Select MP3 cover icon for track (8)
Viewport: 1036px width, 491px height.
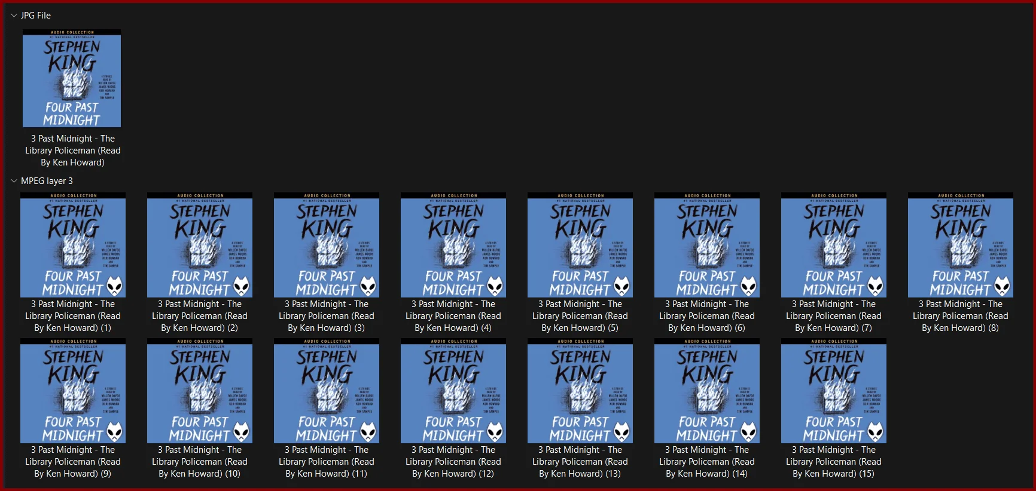(x=961, y=245)
